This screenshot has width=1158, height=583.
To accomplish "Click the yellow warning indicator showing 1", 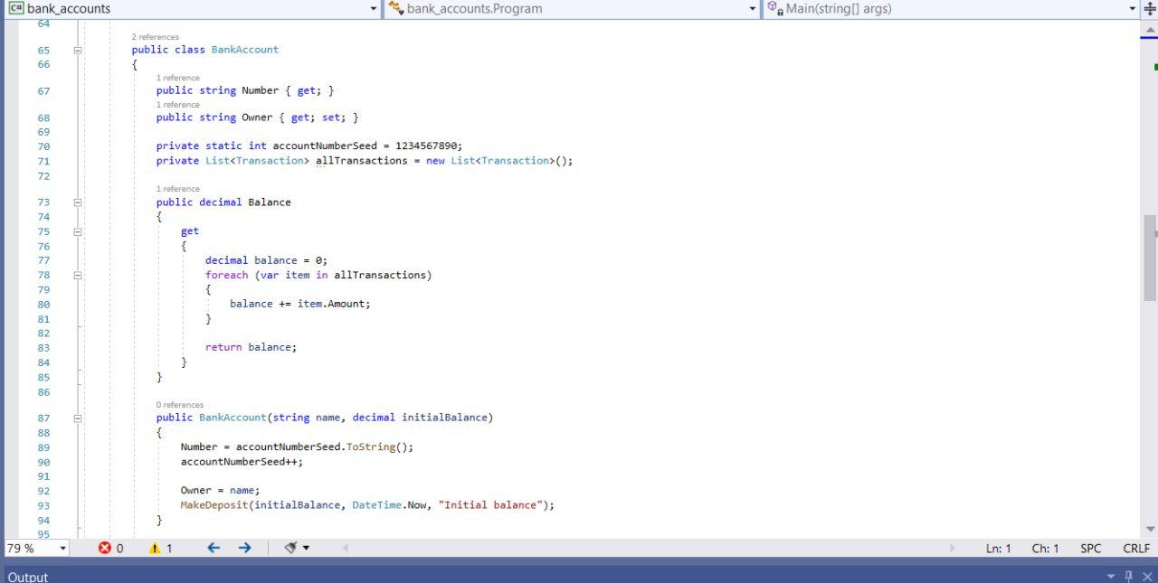I will coord(155,549).
